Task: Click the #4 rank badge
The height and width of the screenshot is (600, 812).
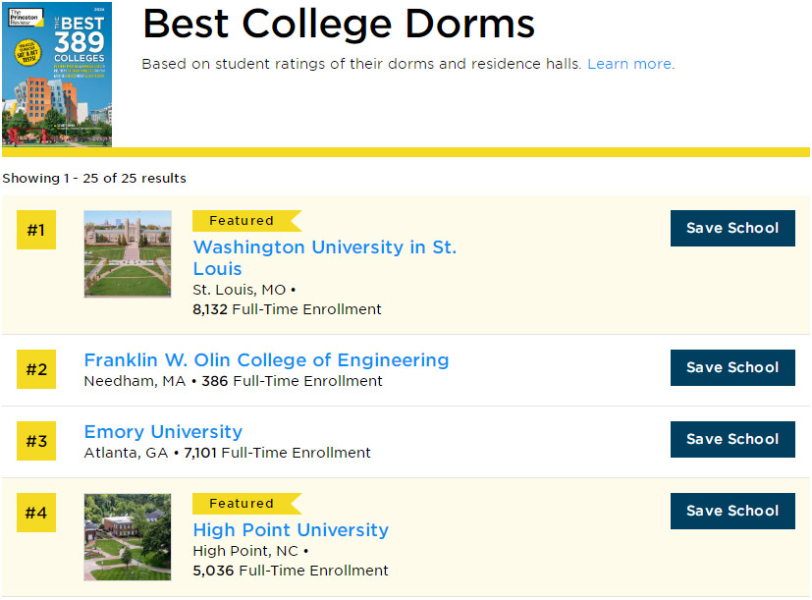Action: [x=36, y=513]
